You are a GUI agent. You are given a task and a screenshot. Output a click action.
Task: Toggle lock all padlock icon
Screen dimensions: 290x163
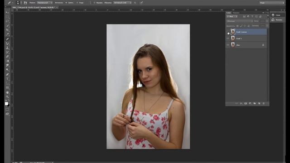coord(249,26)
